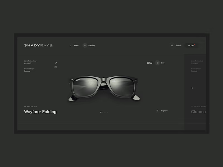
Task: Open the hamburger Menu icon
Action: (70, 45)
